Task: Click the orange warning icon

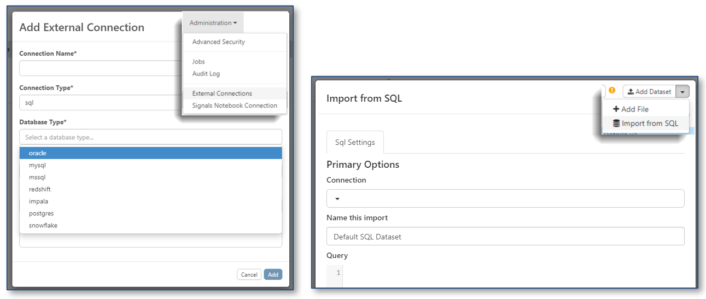Action: coord(612,91)
